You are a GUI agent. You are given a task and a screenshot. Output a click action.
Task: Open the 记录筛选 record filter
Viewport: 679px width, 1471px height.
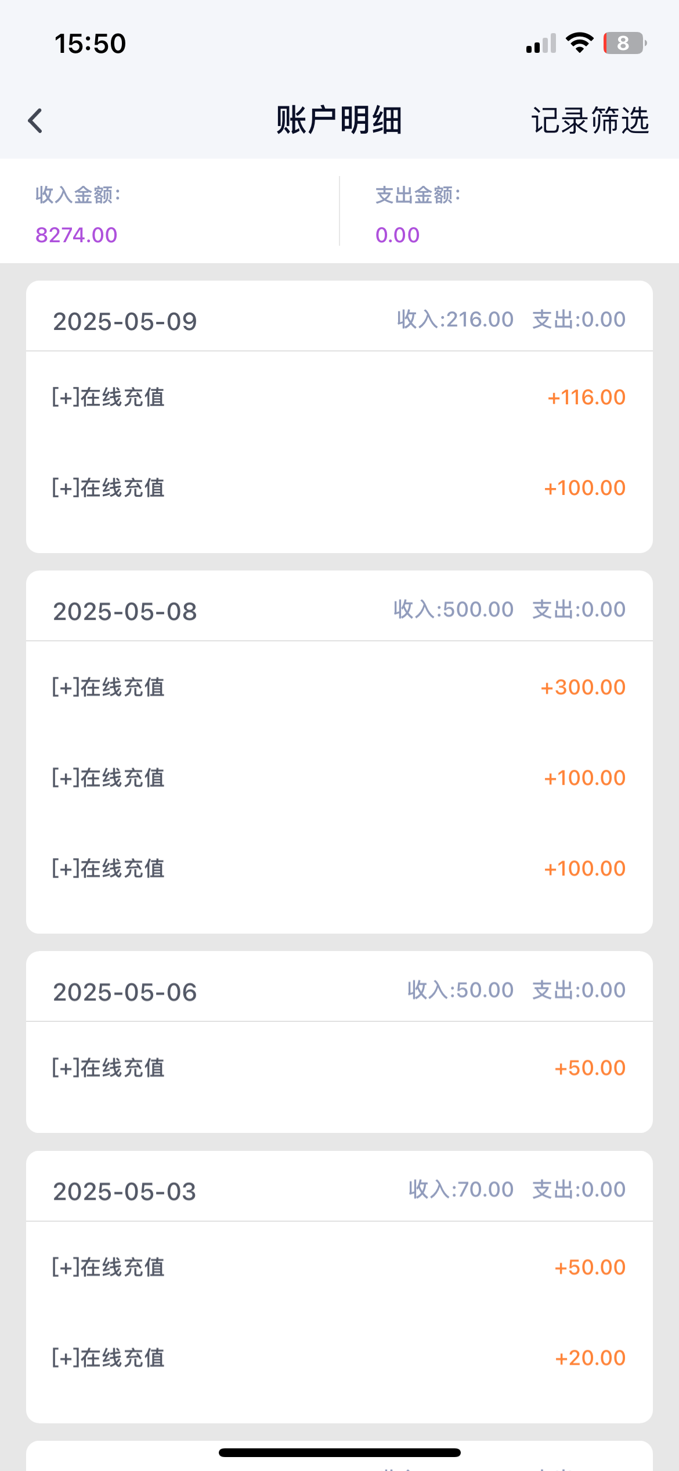590,121
